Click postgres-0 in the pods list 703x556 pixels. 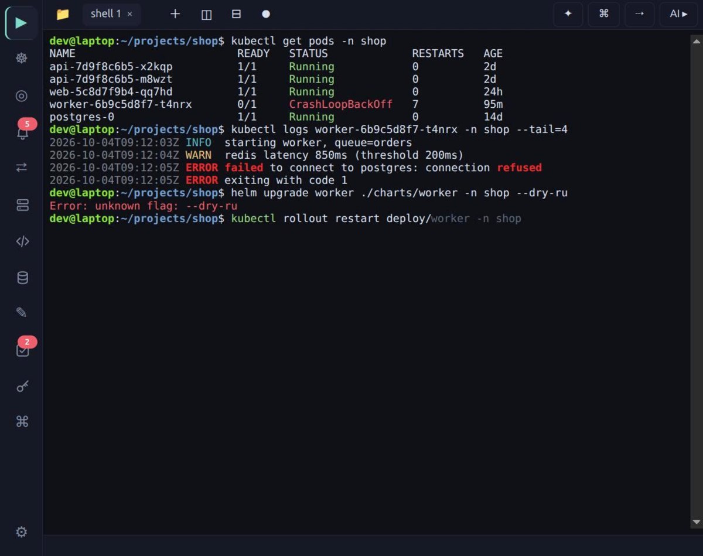82,117
